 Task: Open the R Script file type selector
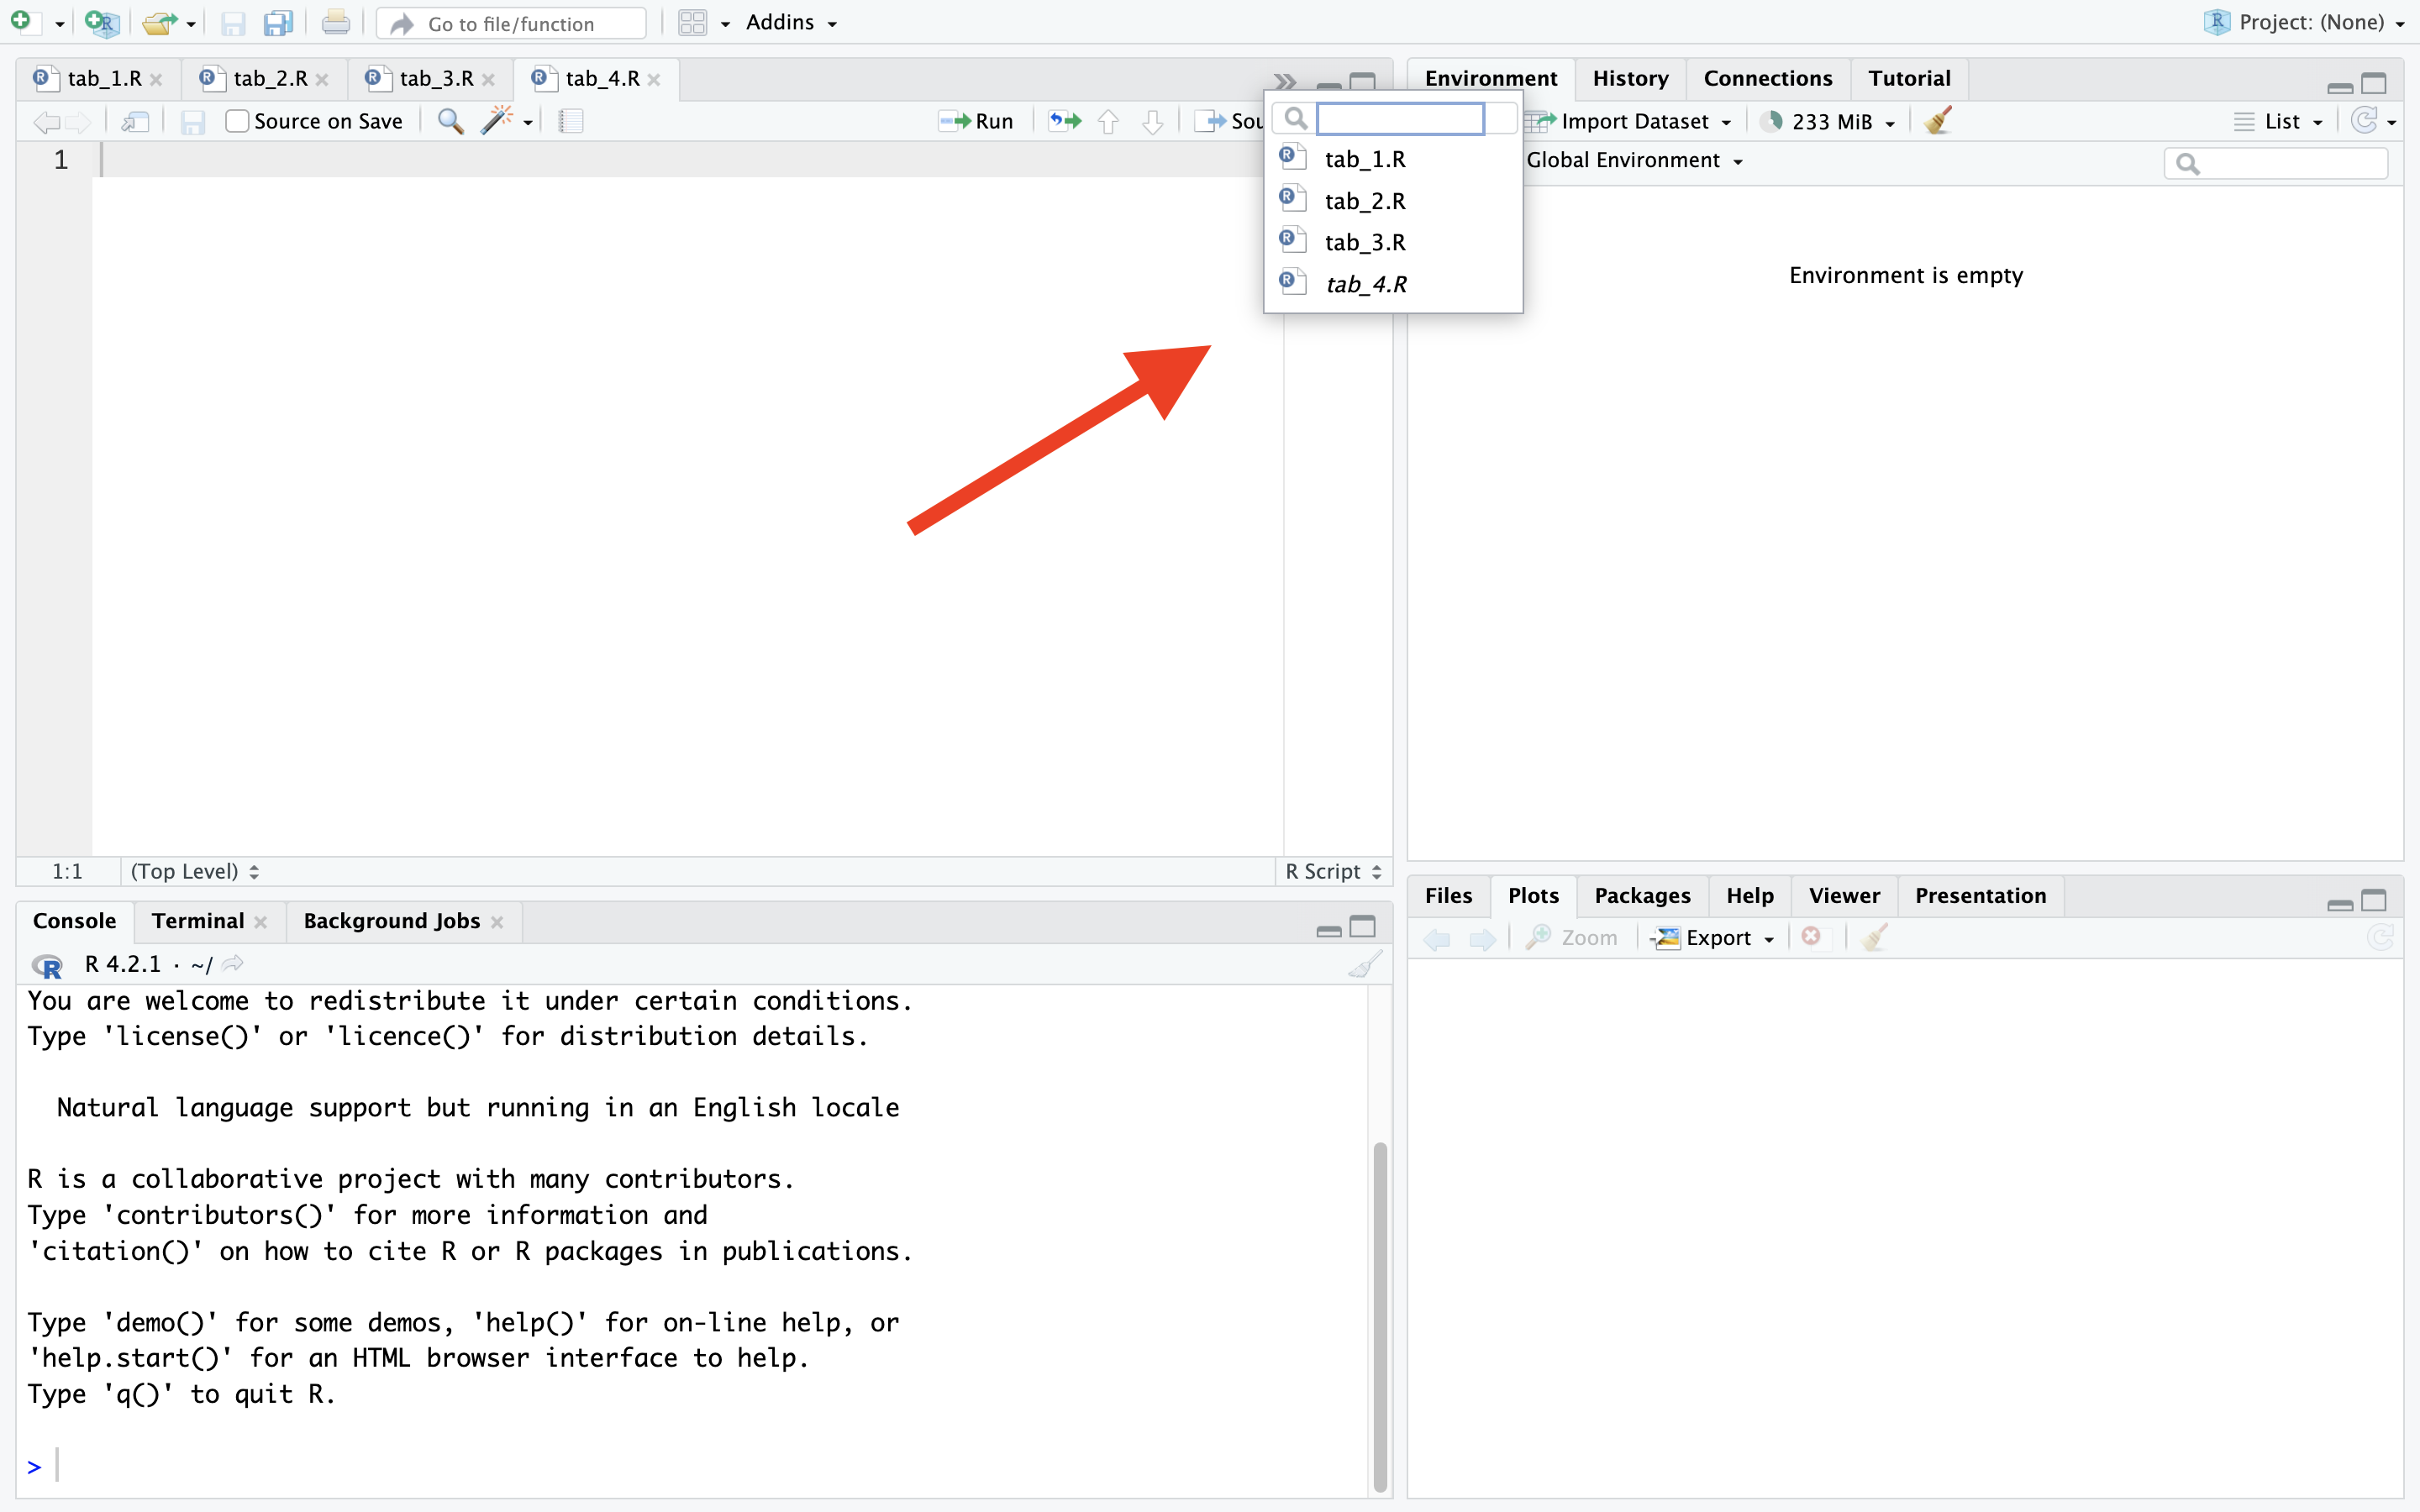click(1333, 871)
